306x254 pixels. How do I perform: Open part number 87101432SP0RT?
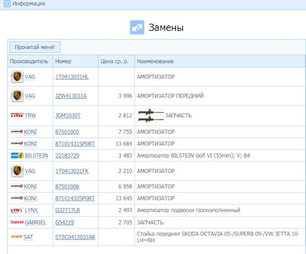point(75,198)
